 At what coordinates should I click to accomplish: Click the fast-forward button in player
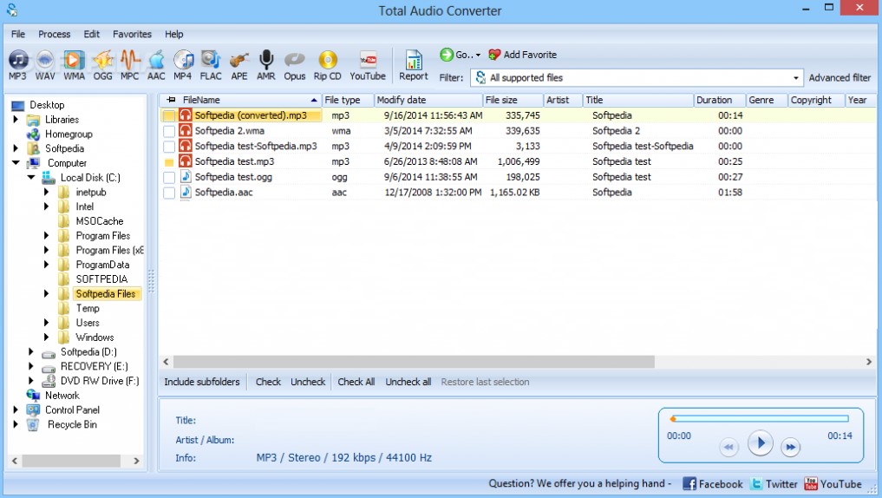[790, 448]
